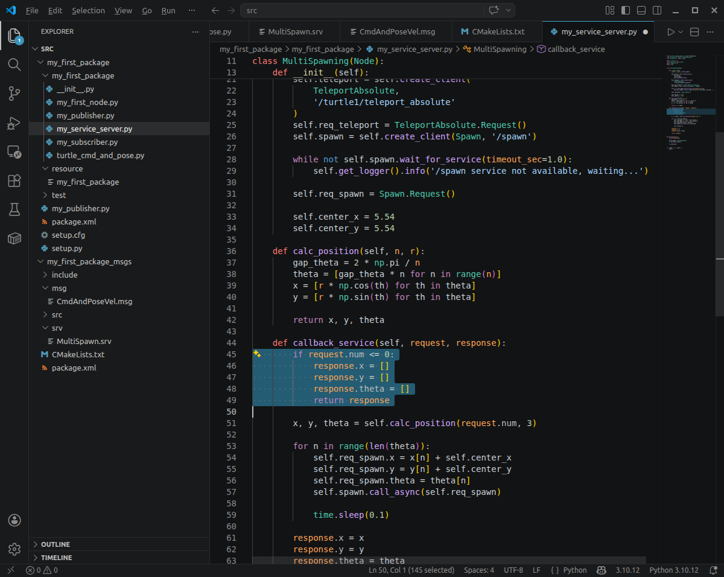Open the View menu
Screen dimensions: 724x577
(x=123, y=11)
